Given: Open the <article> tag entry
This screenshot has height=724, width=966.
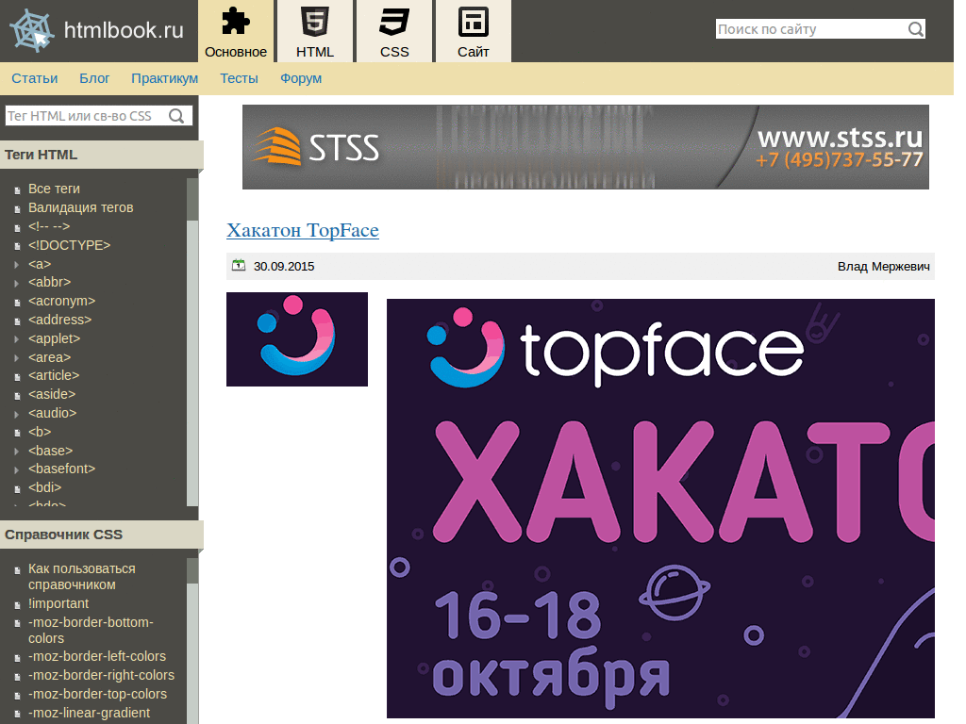Looking at the screenshot, I should 54,375.
